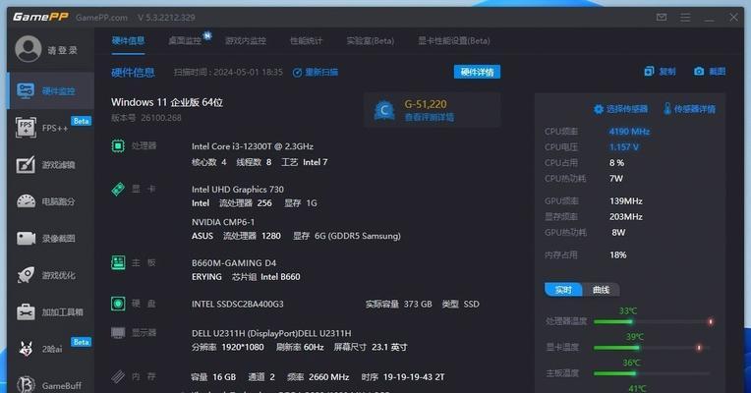
Task: Open the 游戏优化 rocket section
Action: point(51,275)
